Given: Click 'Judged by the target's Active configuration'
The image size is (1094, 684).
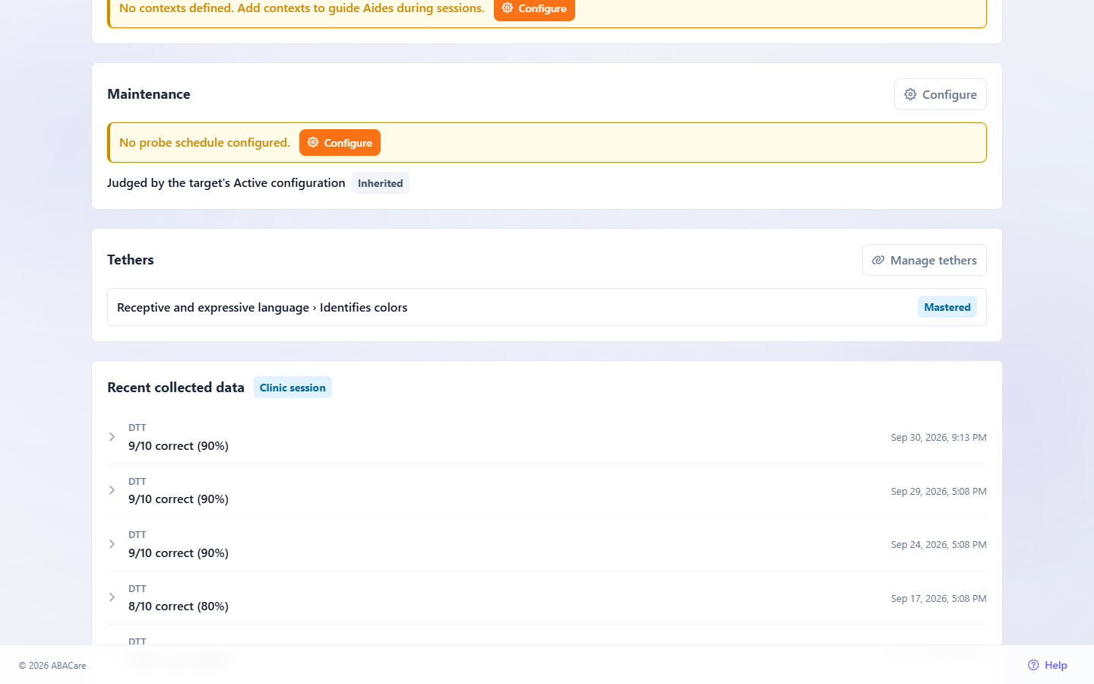Looking at the screenshot, I should 226,183.
